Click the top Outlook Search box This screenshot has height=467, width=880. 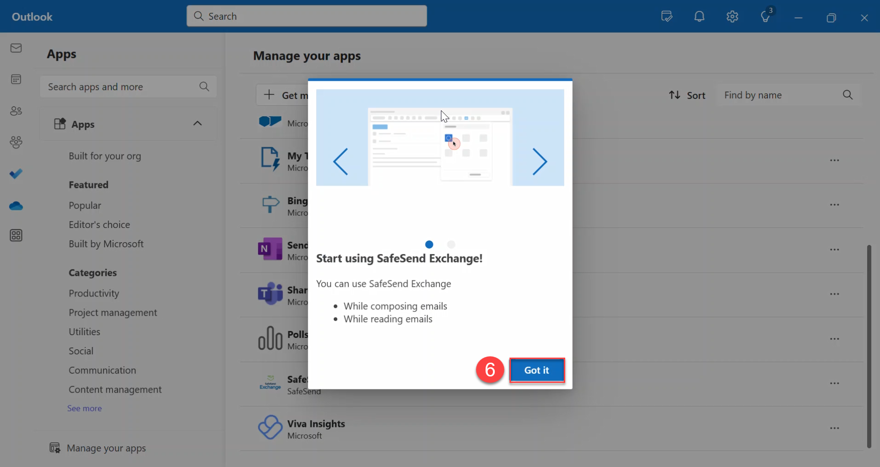[307, 16]
